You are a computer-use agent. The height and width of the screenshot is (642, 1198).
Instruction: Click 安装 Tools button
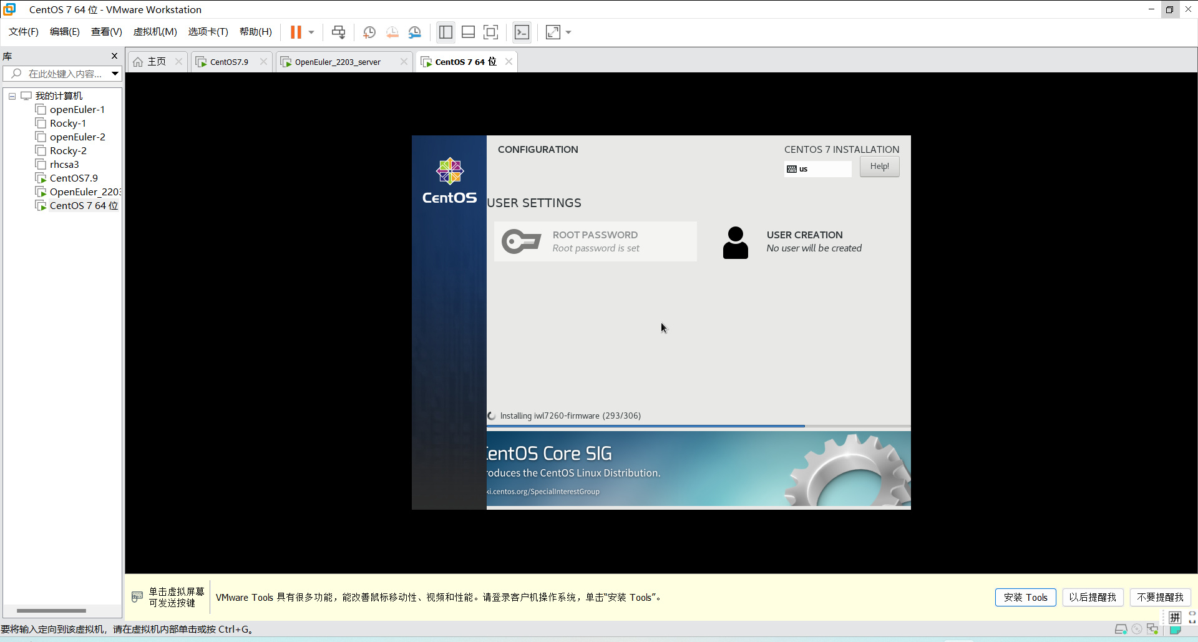tap(1025, 598)
